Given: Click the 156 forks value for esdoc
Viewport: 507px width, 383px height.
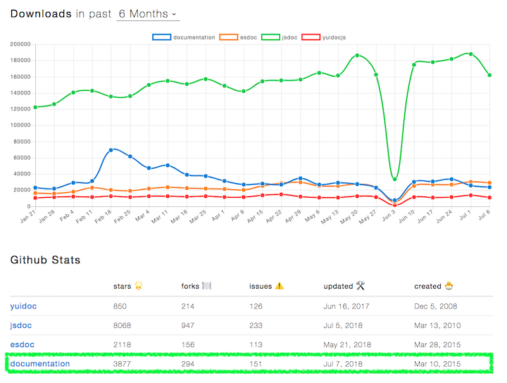Looking at the screenshot, I should point(188,345).
